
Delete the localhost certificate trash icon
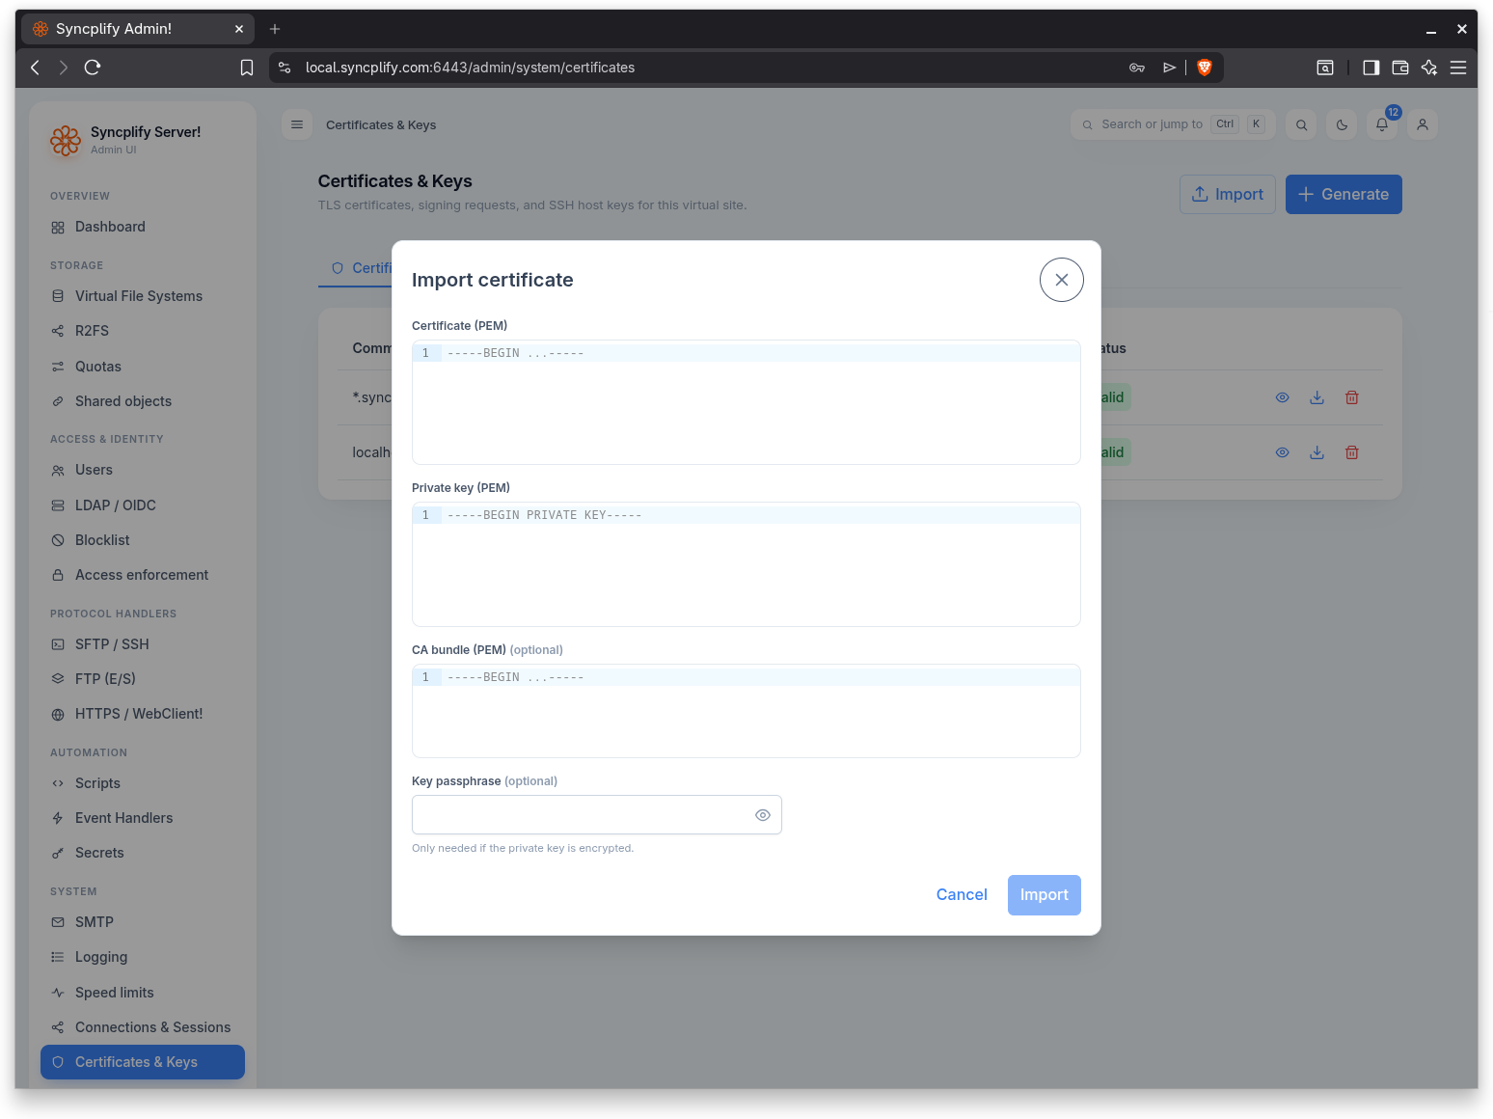[x=1351, y=452]
